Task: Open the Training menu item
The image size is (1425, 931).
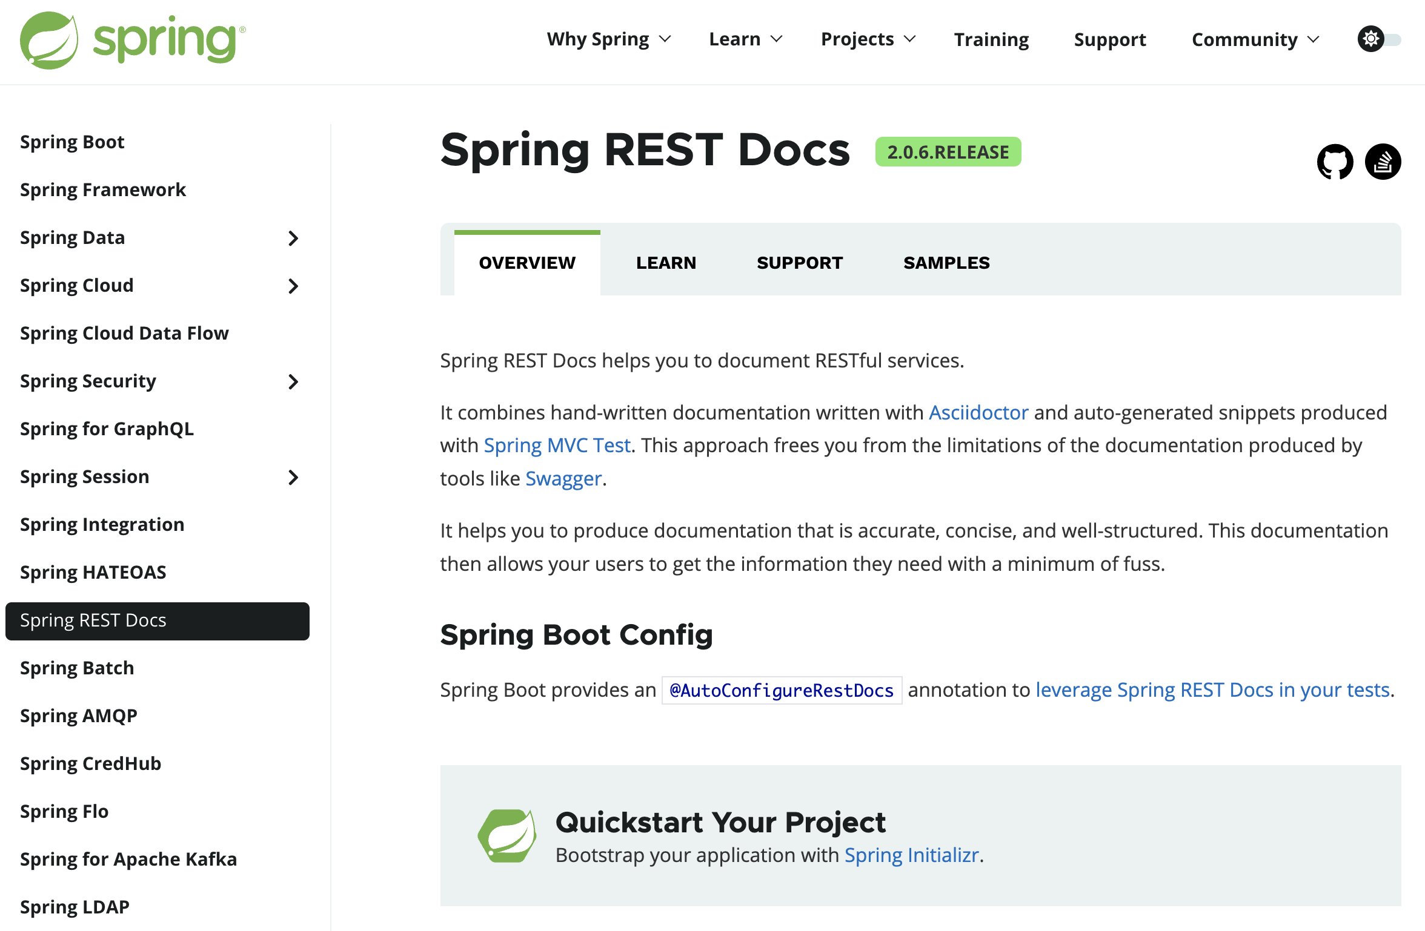Action: coord(991,39)
